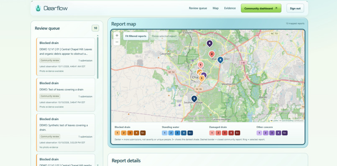Click the 'Report details' heading

[126, 161]
